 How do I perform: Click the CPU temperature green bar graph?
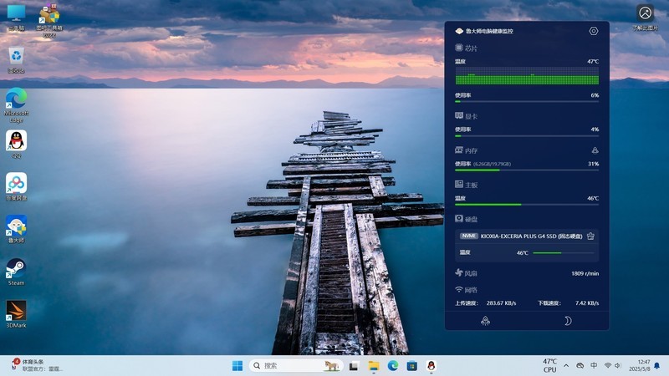[527, 78]
